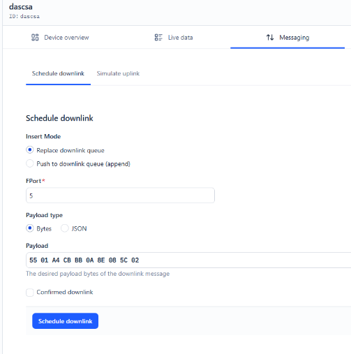This screenshot has width=351, height=354.
Task: Select Replace downlink queue radio option
Action: click(30, 150)
